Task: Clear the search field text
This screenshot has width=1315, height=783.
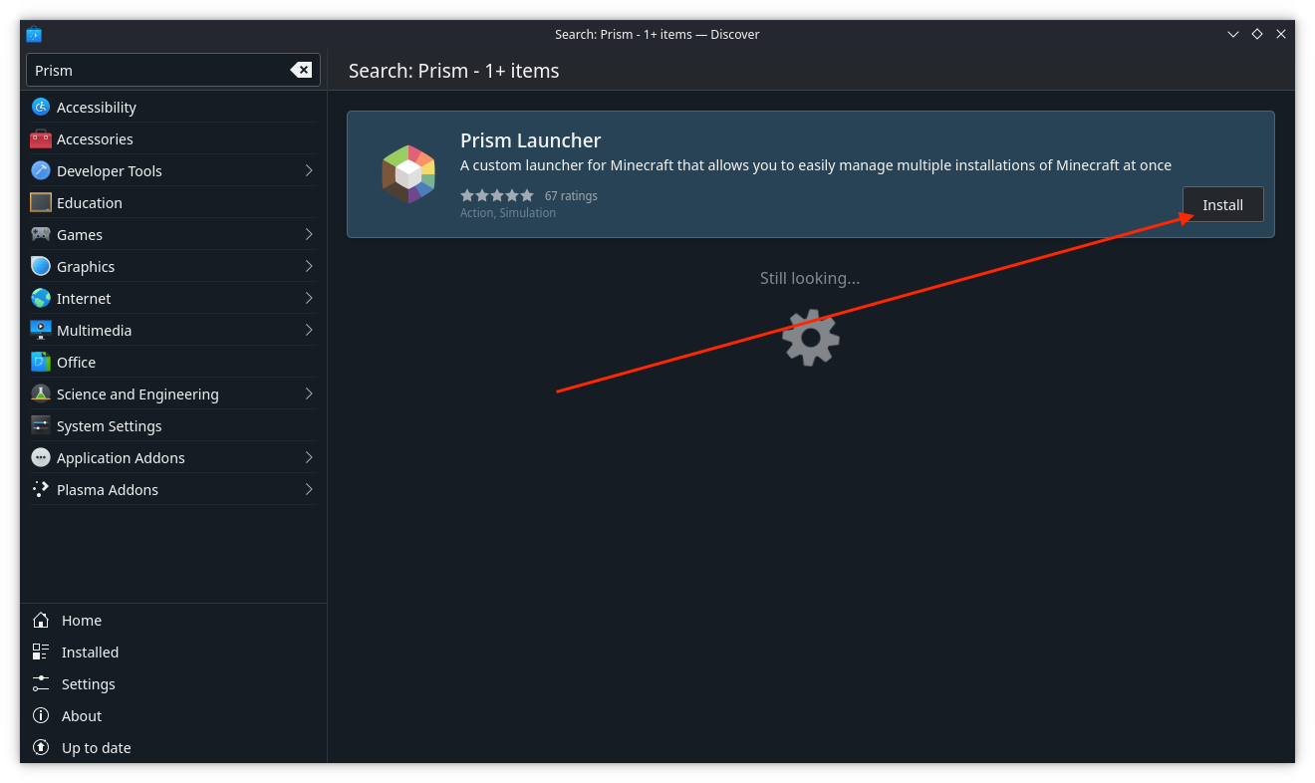Action: pyautogui.click(x=301, y=70)
